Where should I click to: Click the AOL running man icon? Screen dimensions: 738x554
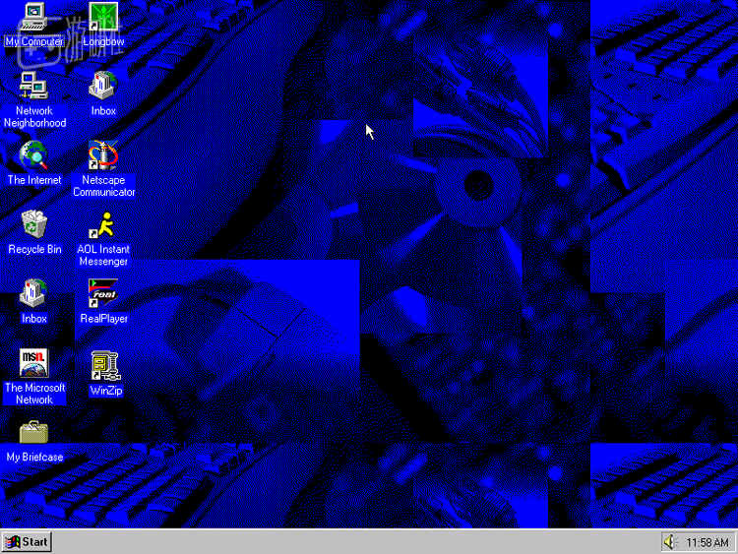[103, 225]
